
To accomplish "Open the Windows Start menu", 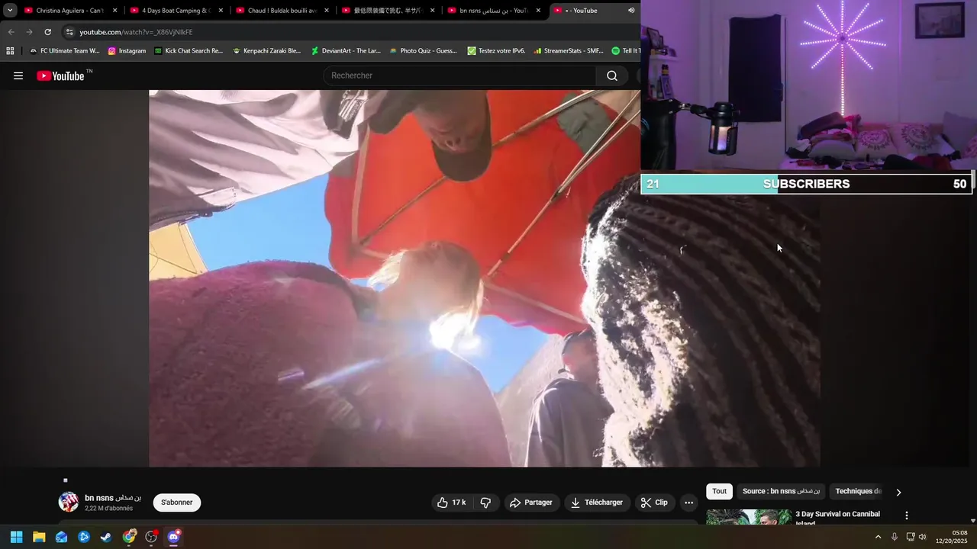I will click(16, 537).
